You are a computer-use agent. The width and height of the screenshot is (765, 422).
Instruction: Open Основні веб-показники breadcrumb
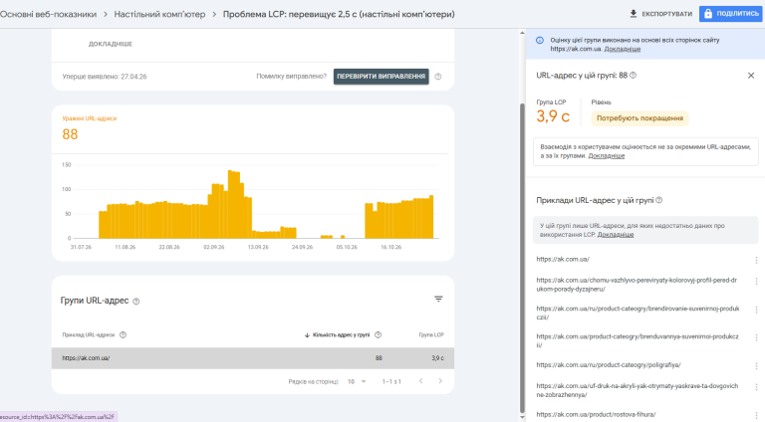pos(48,14)
